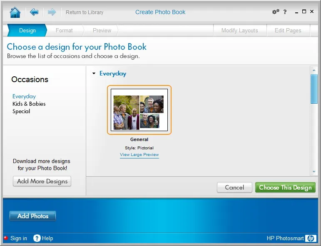This screenshot has width=321, height=246.
Task: Collapse the Everyday section triangle
Action: pyautogui.click(x=94, y=73)
